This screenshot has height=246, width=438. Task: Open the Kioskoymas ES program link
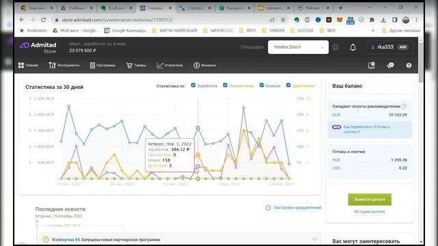pyautogui.click(x=66, y=240)
